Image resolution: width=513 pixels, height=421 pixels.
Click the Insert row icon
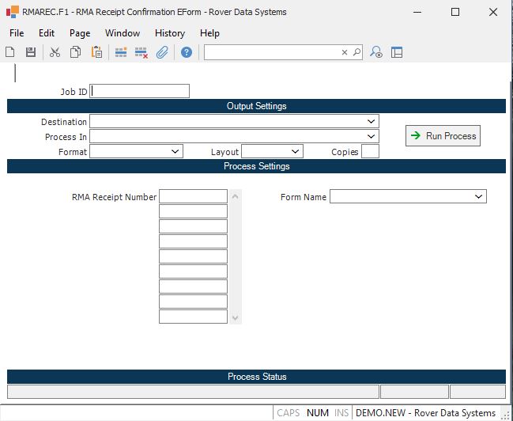(121, 52)
